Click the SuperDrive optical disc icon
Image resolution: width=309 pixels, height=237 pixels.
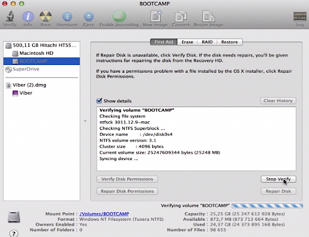pyautogui.click(x=9, y=69)
